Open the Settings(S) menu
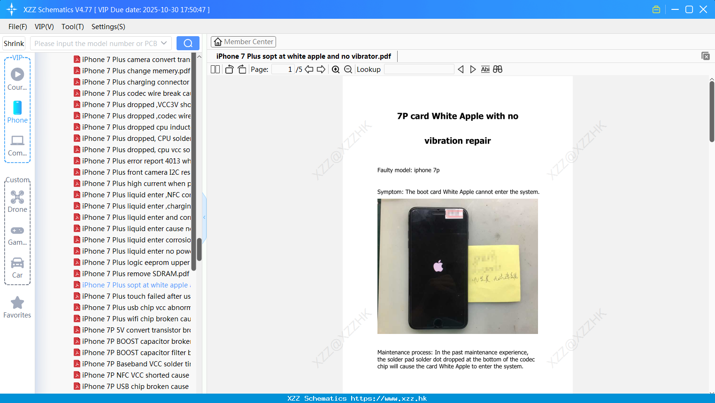This screenshot has height=403, width=715. coord(108,27)
